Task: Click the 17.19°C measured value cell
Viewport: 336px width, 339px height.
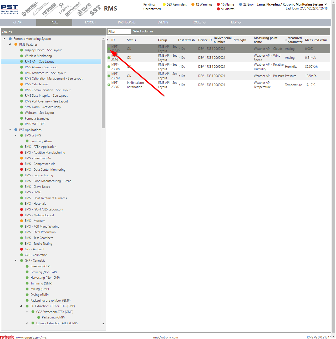Action: coord(310,85)
